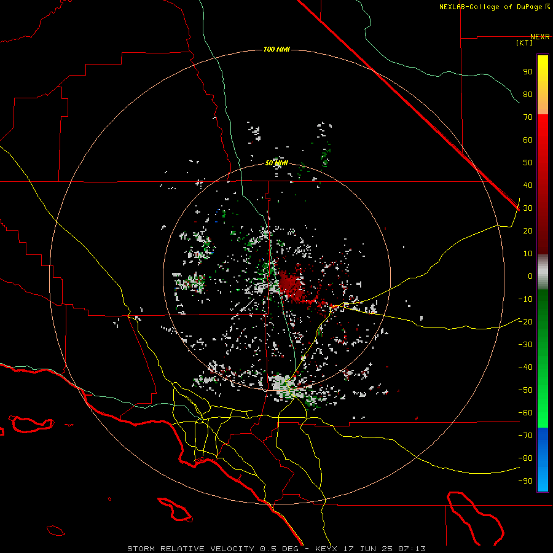This screenshot has height=553, width=553.
Task: Click the -20 scale tick label
Action: point(525,321)
